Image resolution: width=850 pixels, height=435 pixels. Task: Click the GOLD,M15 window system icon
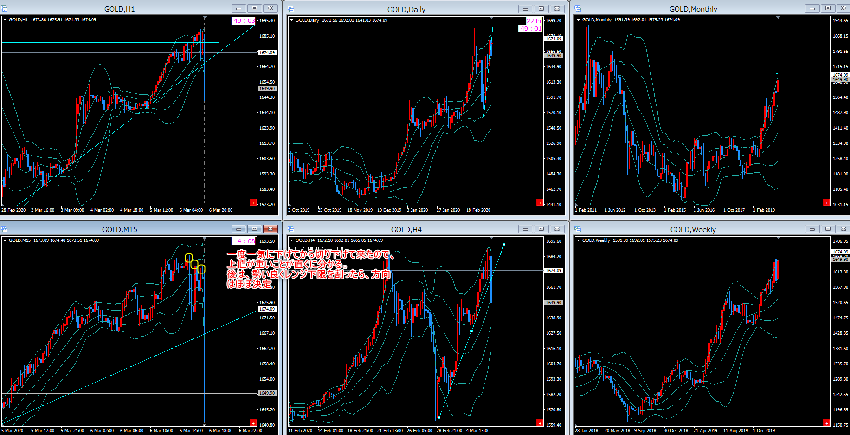4,229
